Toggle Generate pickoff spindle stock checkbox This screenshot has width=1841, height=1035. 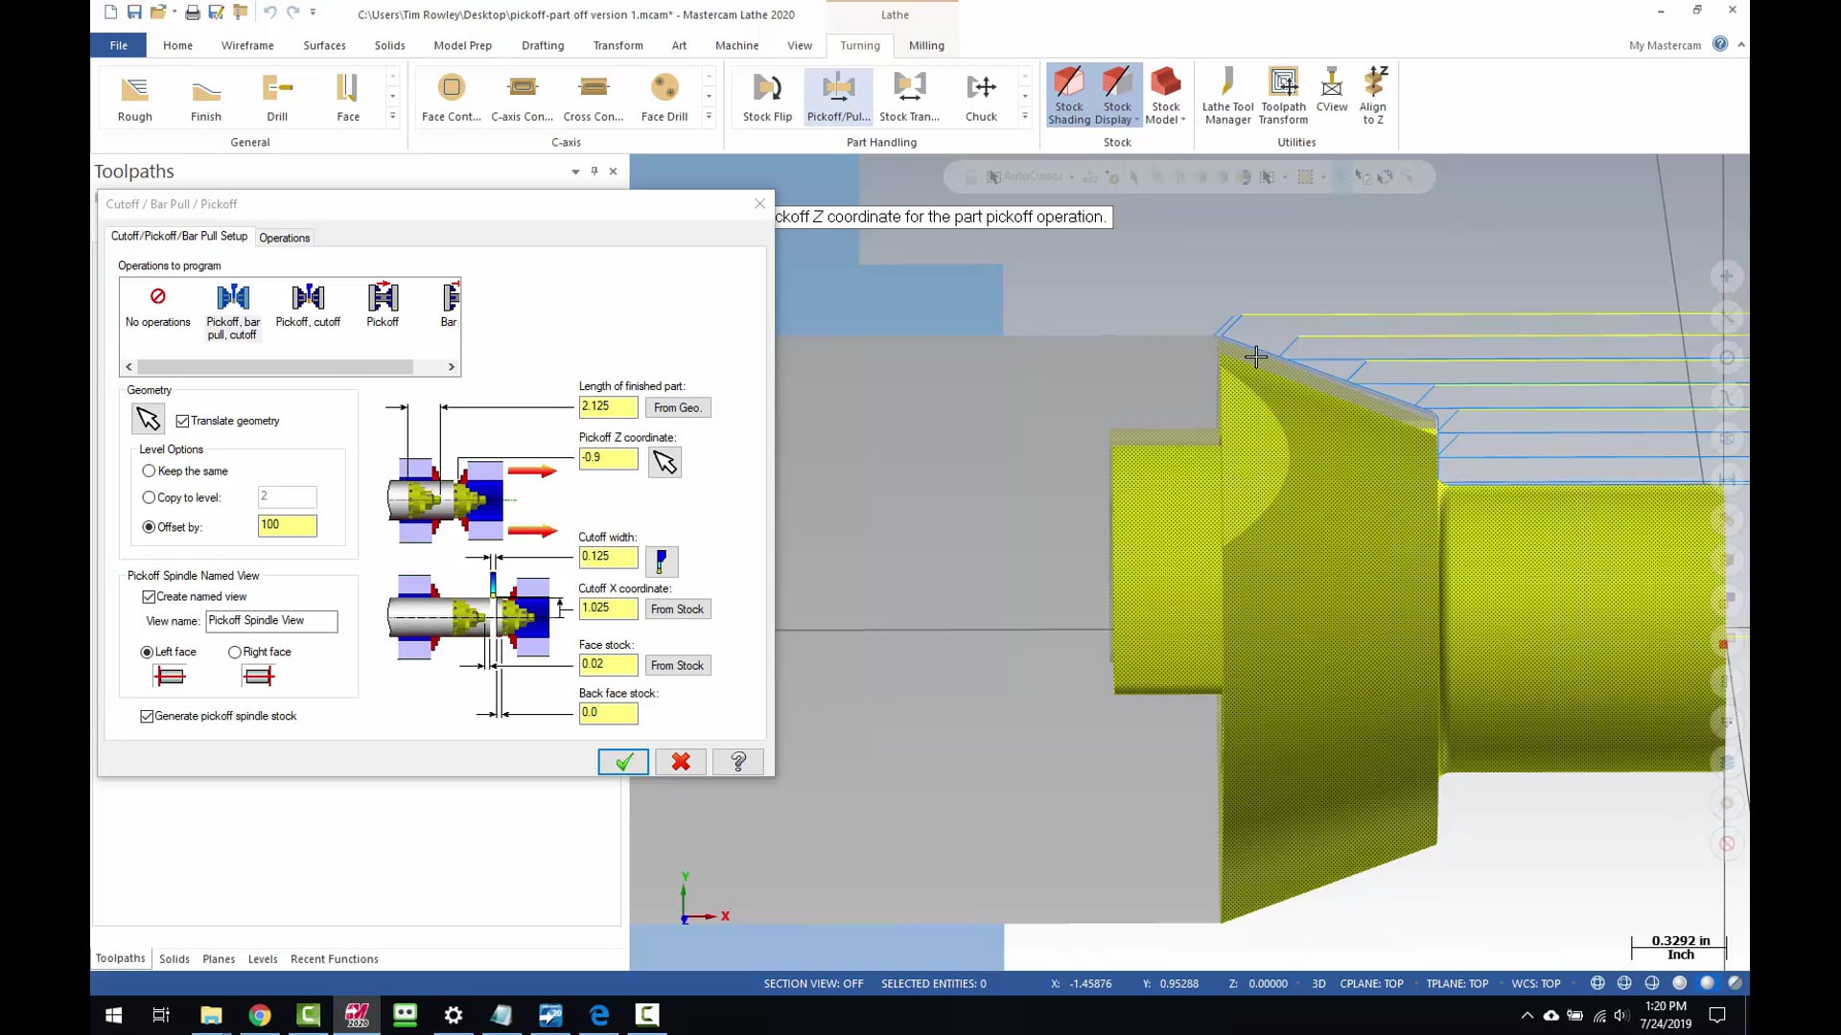[147, 715]
